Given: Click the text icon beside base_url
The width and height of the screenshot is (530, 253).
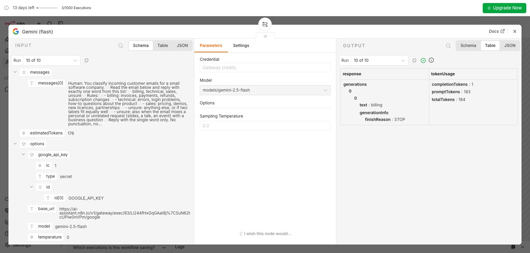Looking at the screenshot, I should (32, 209).
